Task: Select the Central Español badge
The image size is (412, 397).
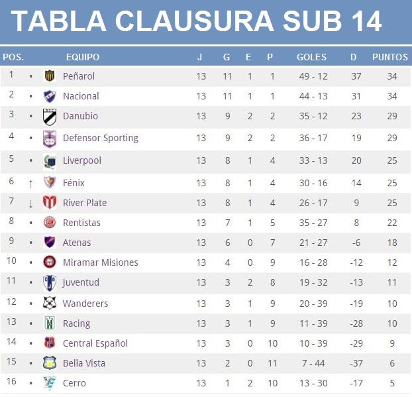Action: click(x=50, y=343)
